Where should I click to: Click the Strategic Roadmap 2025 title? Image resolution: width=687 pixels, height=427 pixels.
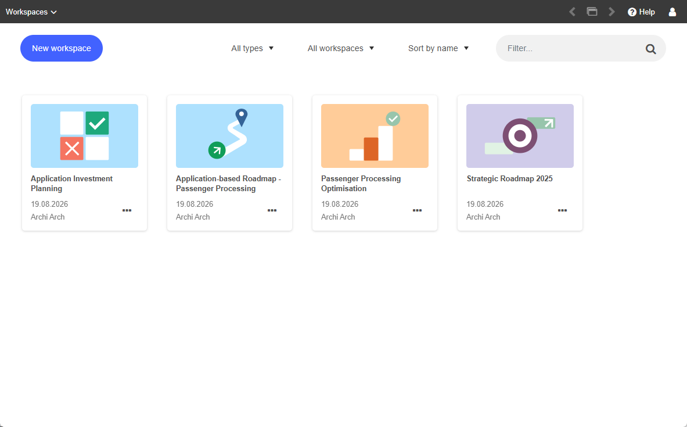coord(509,179)
